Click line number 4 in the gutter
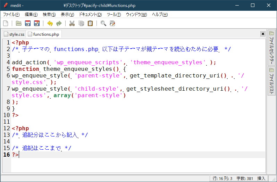Image resolution: width=277 pixels, height=182 pixels. [x=8, y=62]
